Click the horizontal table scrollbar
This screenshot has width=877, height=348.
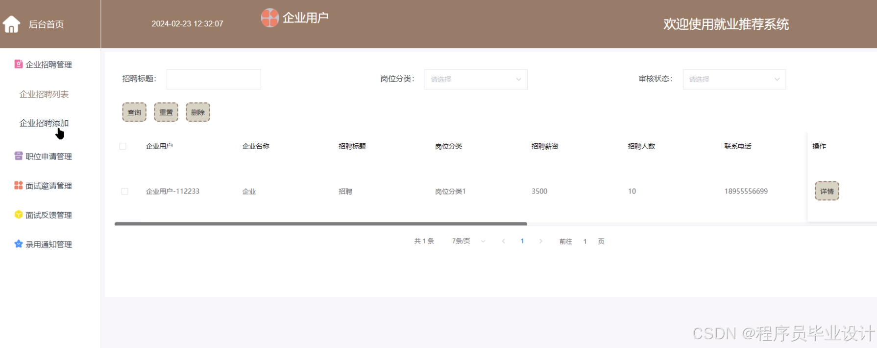[x=321, y=224]
